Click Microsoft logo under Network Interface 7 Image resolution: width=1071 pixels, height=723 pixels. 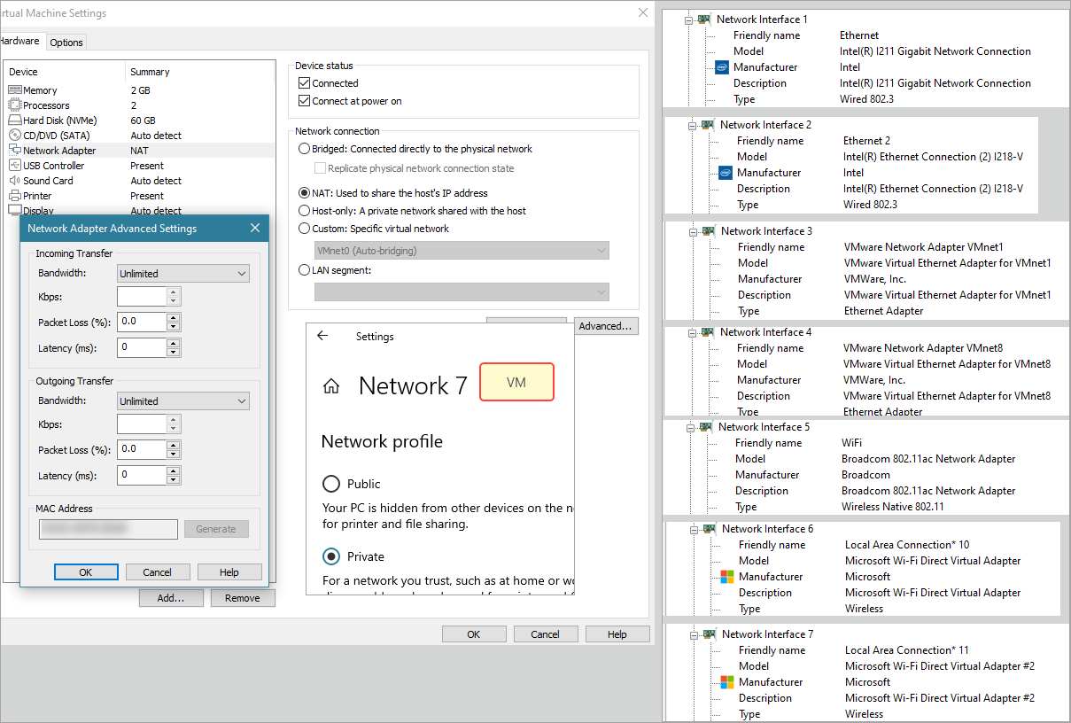click(x=727, y=682)
